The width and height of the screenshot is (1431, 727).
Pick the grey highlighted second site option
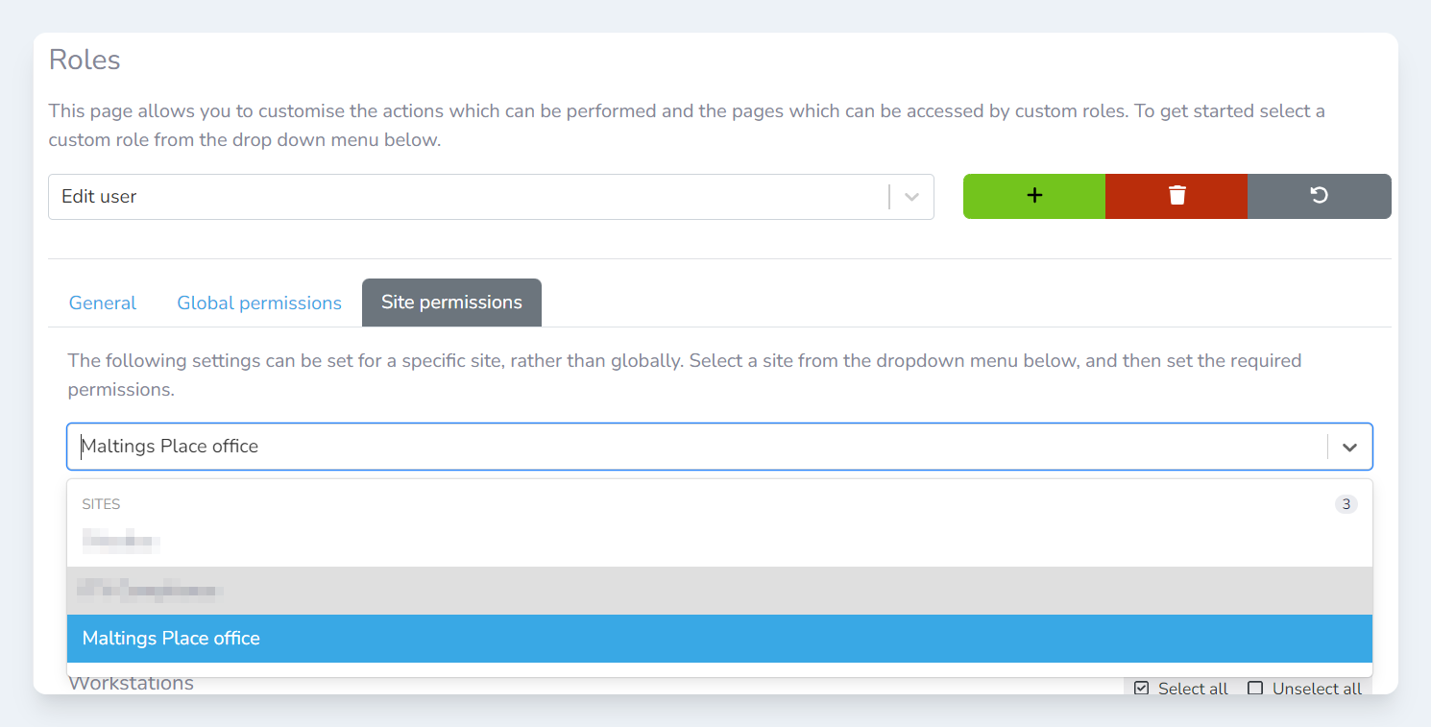pos(150,590)
